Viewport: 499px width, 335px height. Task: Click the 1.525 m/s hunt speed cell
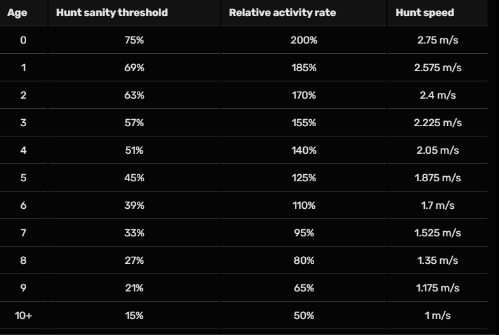tap(438, 233)
